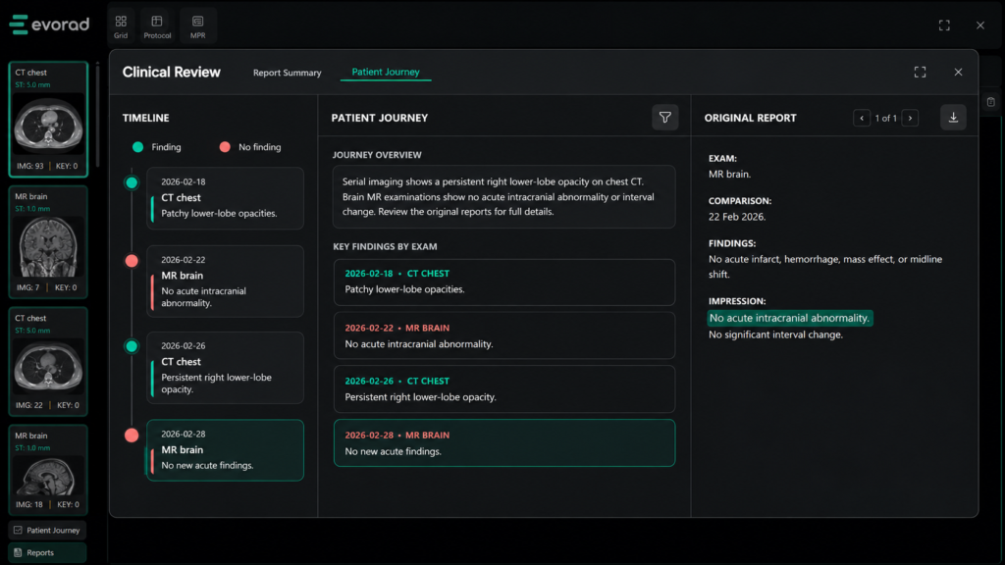Open Patient Journey from sidebar
Screen dimensions: 1005x565
(47, 531)
